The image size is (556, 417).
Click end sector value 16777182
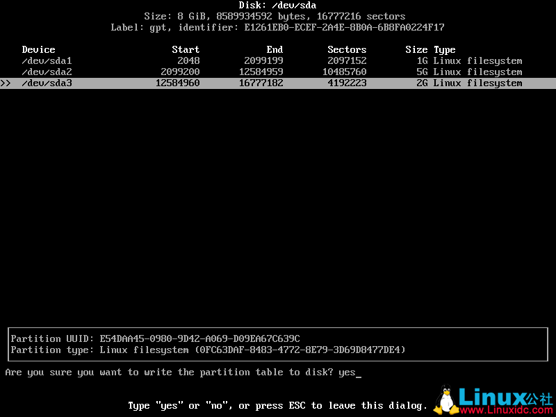(261, 83)
